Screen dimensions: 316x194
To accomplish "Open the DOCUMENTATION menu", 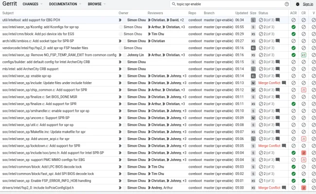I will coord(63,4).
